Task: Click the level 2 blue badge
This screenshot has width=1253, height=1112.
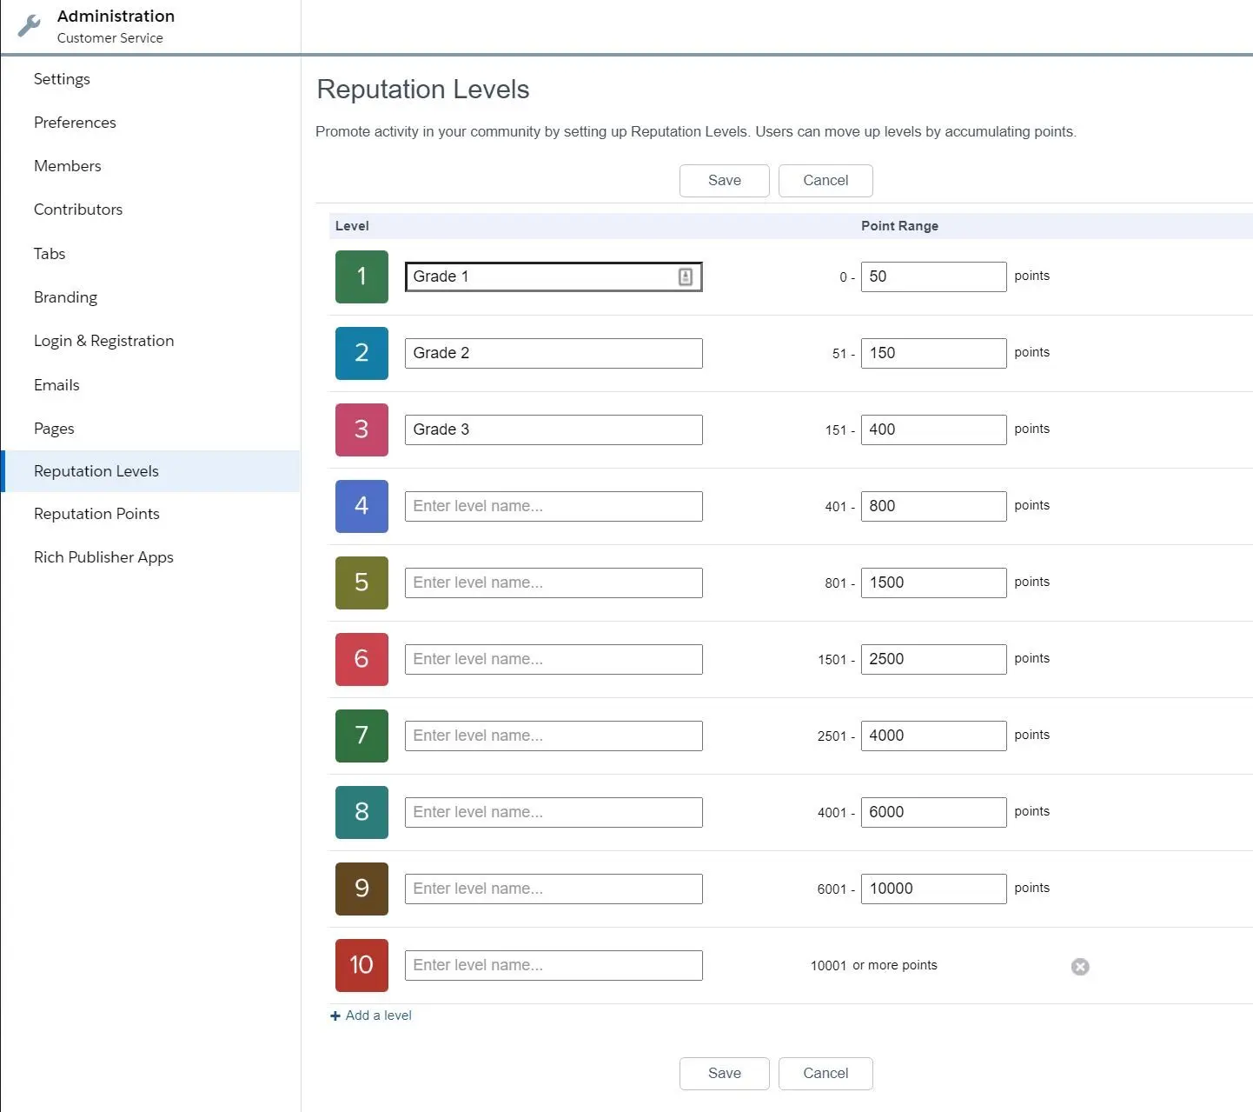Action: pyautogui.click(x=361, y=353)
